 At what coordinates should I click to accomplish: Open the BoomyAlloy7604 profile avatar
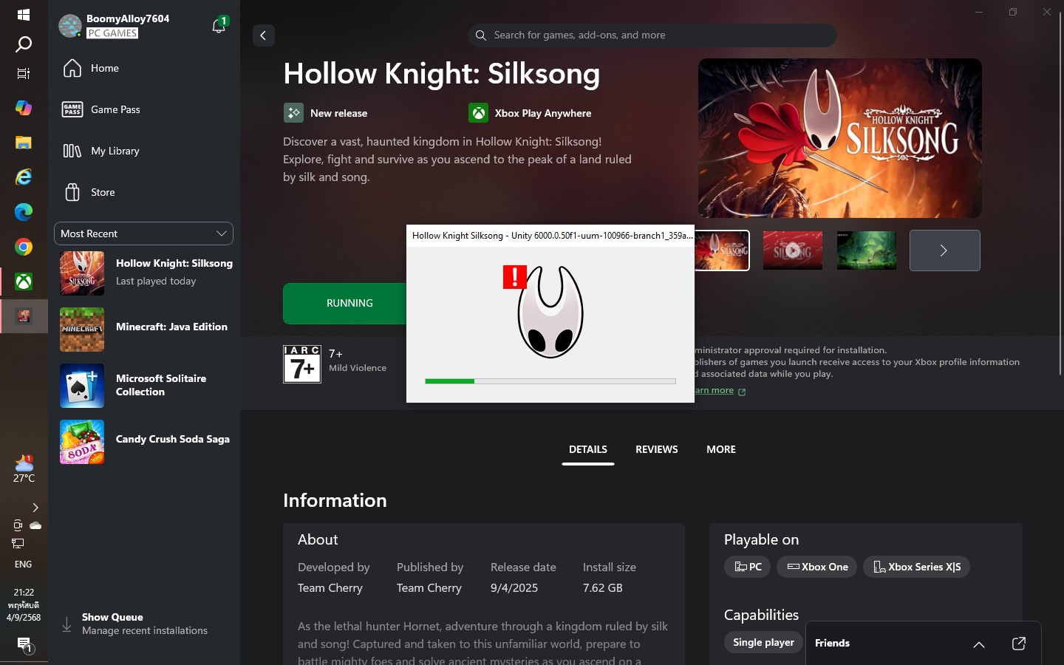point(70,26)
